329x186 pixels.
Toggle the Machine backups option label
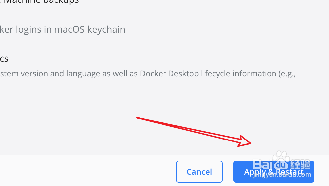40,2
